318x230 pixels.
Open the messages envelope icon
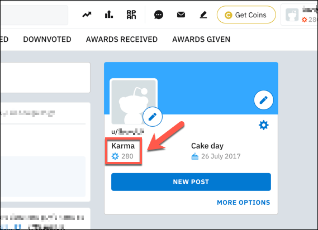181,15
